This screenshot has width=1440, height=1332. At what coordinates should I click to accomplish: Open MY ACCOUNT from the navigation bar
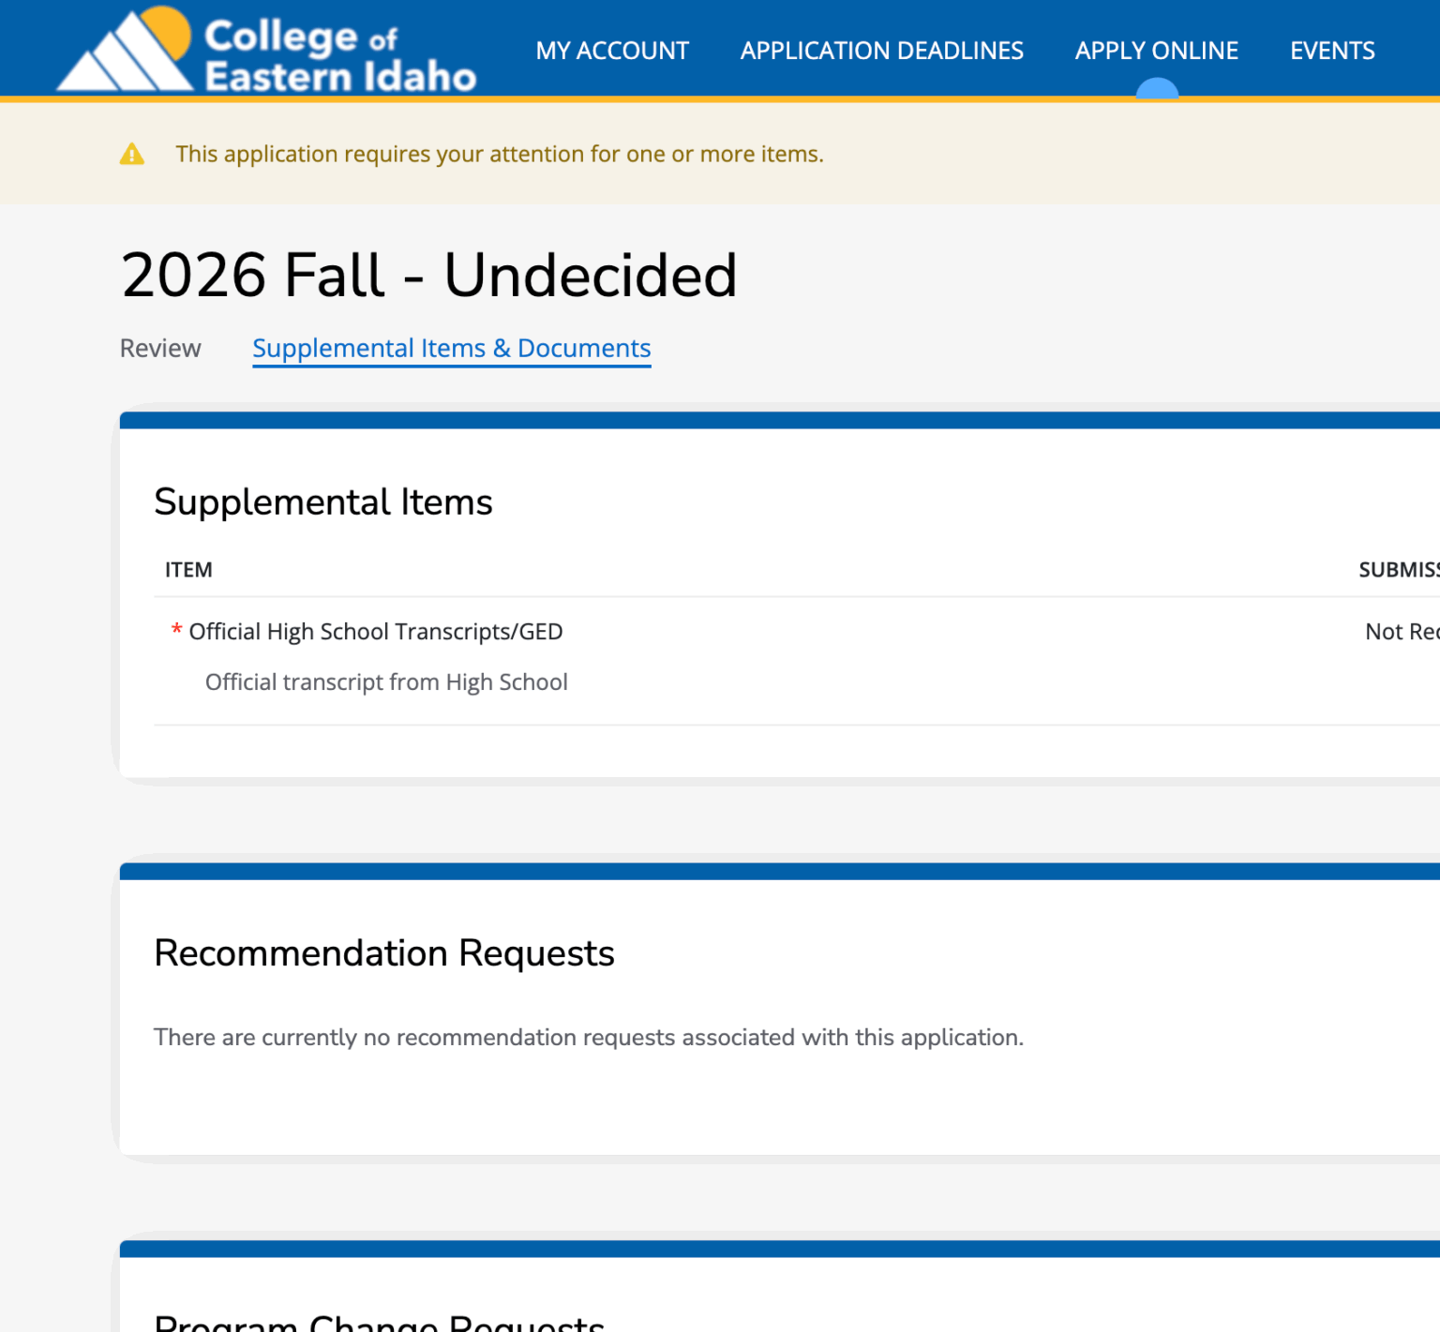click(611, 51)
